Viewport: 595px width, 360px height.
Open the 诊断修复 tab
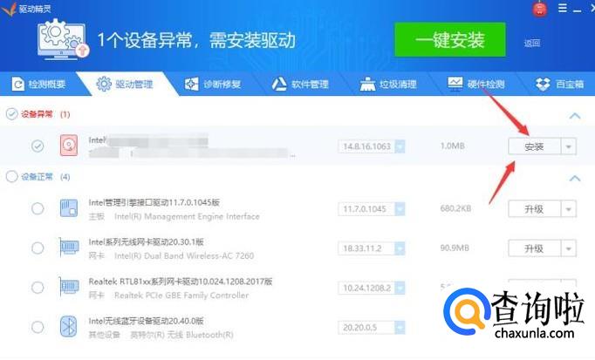[x=213, y=84]
